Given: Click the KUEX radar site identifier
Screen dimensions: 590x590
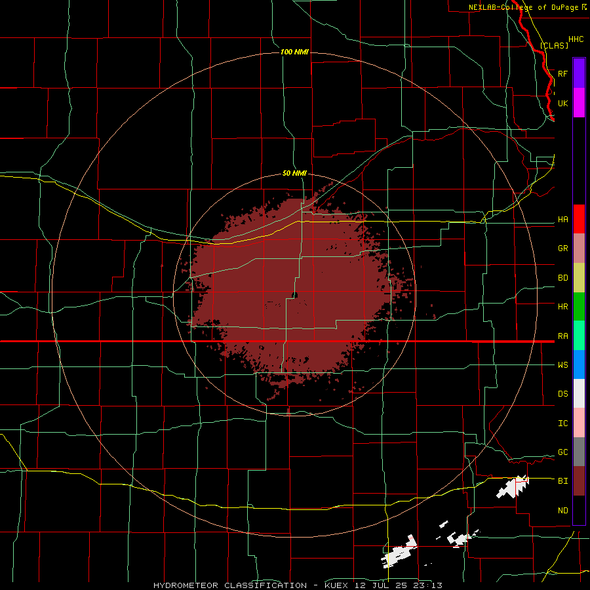Looking at the screenshot, I should tap(336, 585).
